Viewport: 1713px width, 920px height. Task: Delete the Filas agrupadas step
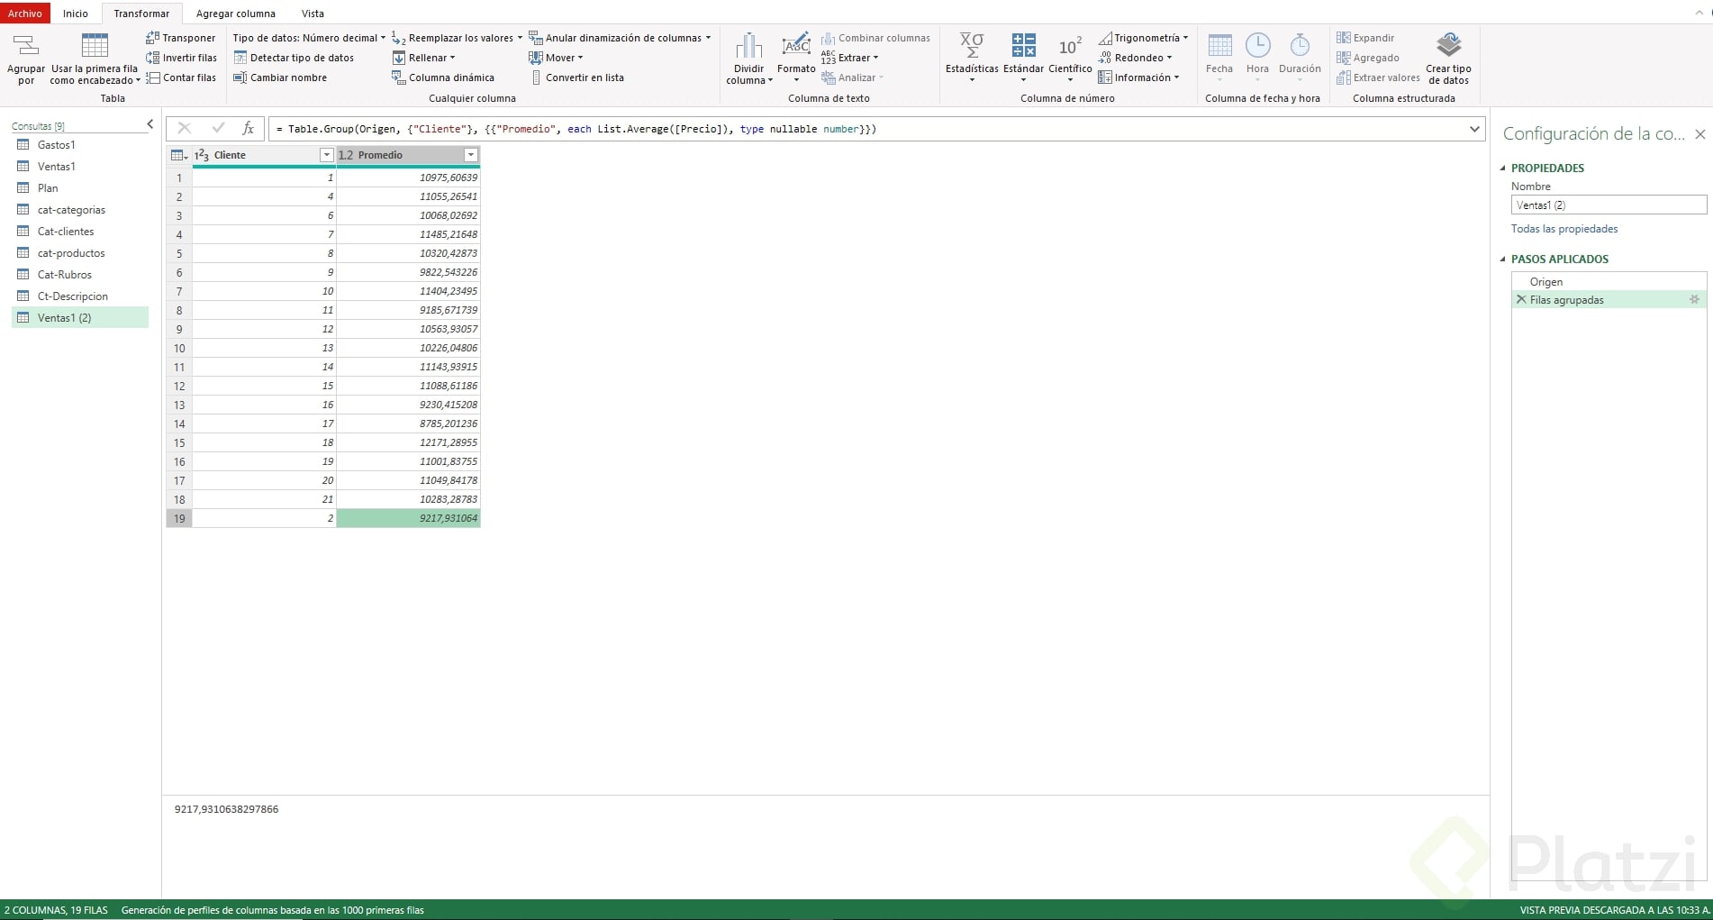(x=1521, y=300)
